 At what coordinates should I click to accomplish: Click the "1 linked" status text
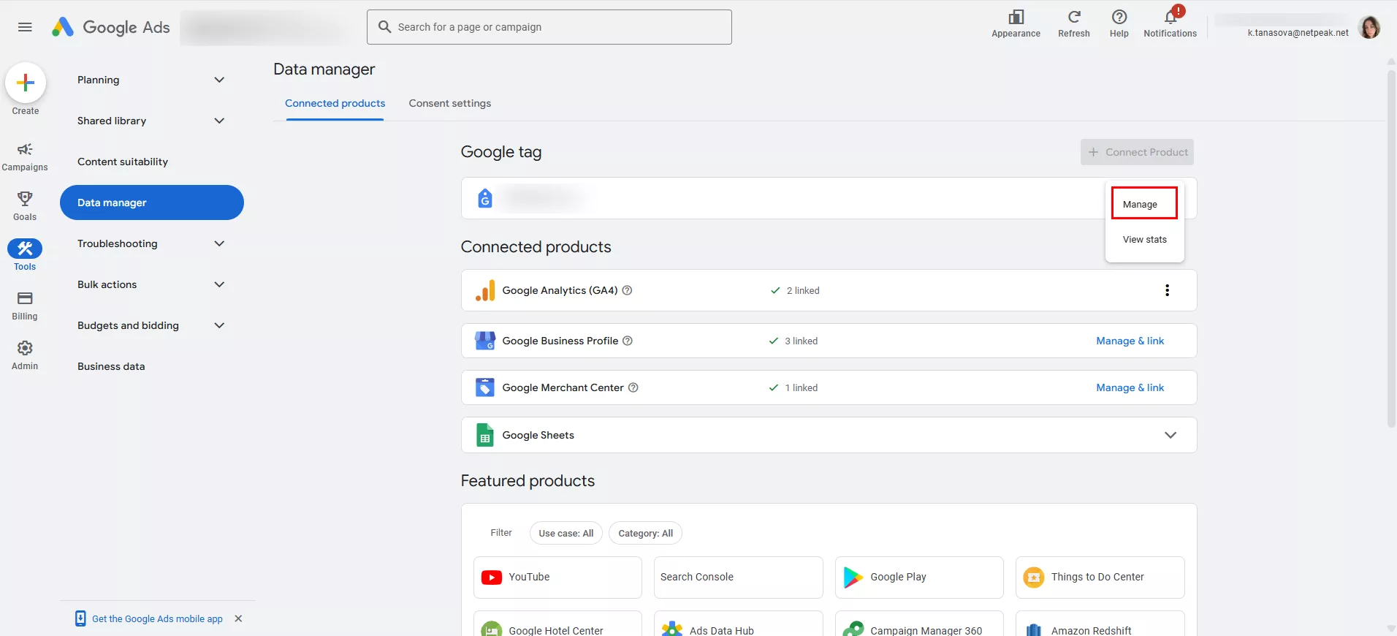click(x=801, y=387)
